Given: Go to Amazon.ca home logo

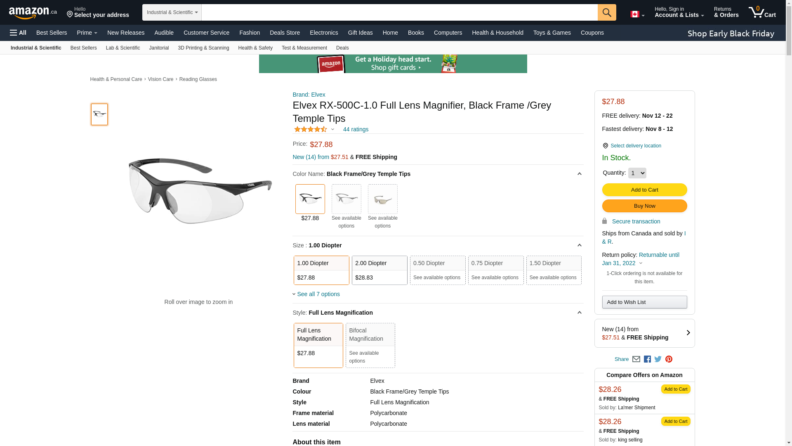Looking at the screenshot, I should point(33,13).
